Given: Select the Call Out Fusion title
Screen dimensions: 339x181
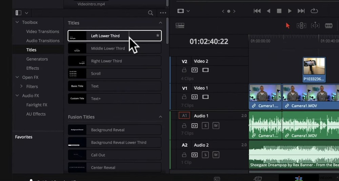Looking at the screenshot, I should pos(115,155).
